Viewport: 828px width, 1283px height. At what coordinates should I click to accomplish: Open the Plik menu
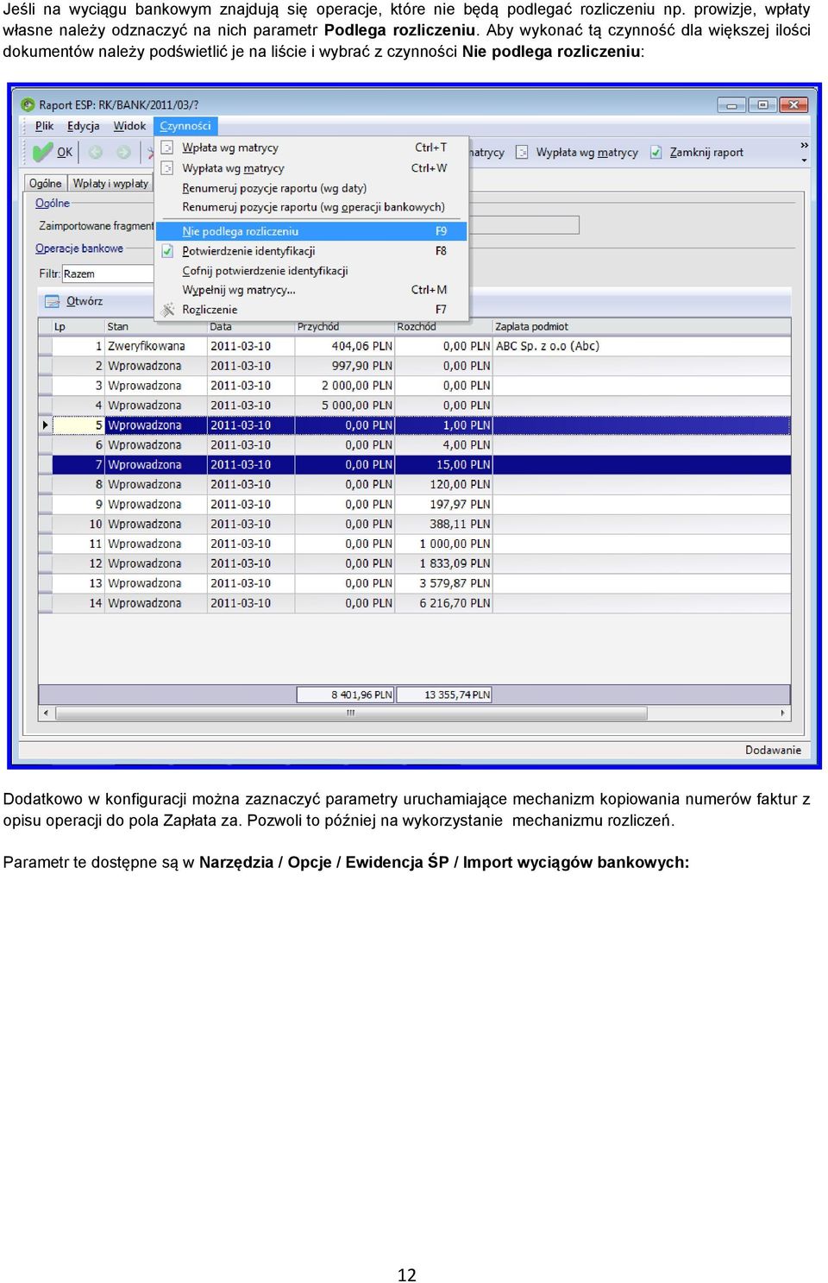tap(44, 126)
